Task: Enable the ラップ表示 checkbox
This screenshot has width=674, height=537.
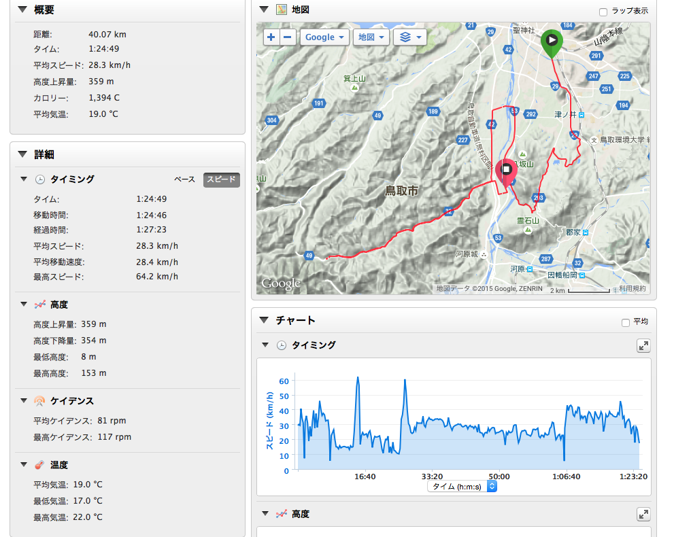Action: 603,12
